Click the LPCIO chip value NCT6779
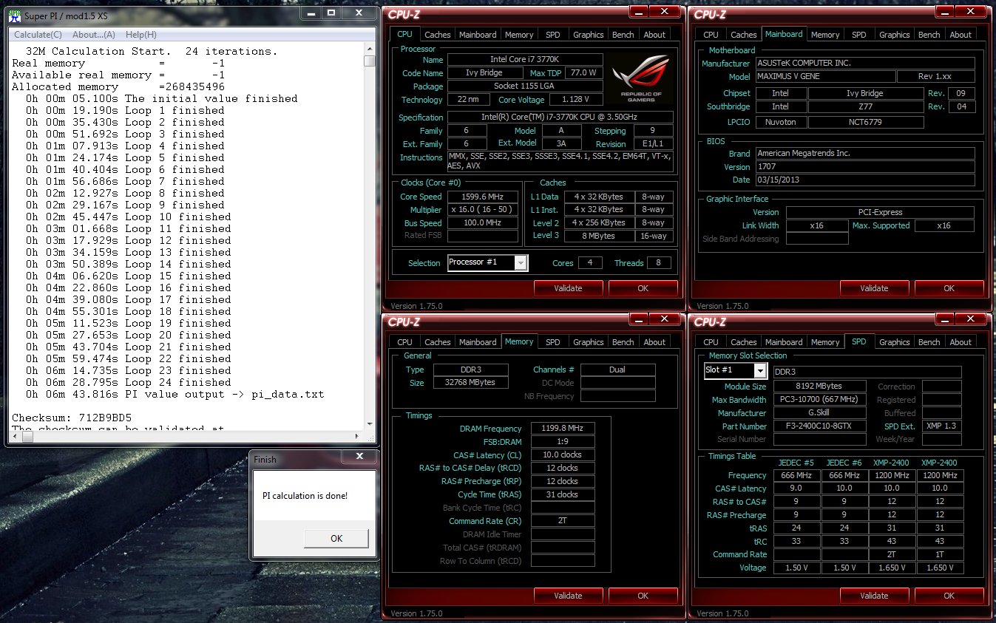 866,122
